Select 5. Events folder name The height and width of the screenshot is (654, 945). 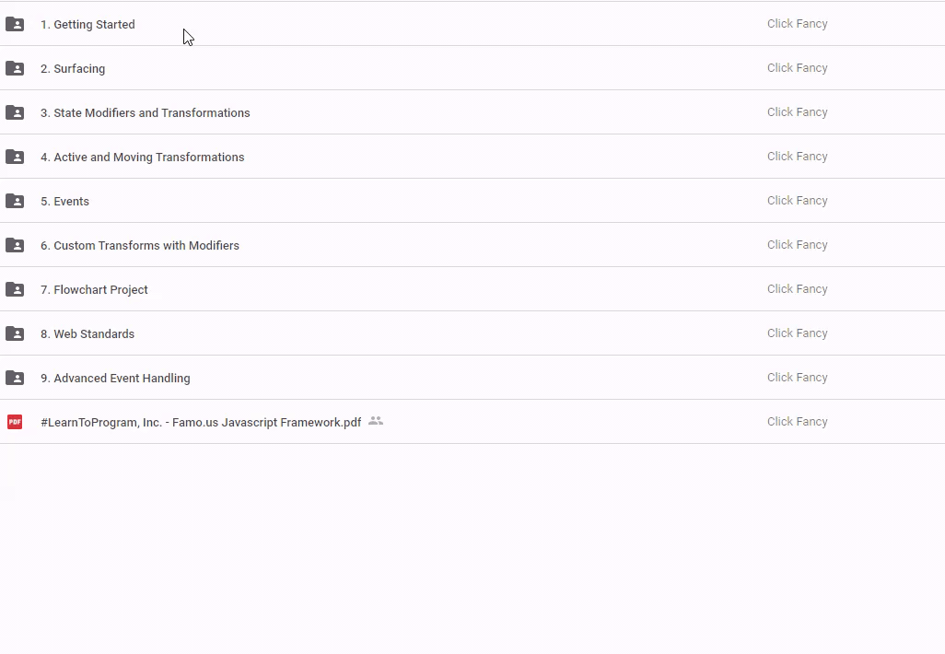click(64, 202)
